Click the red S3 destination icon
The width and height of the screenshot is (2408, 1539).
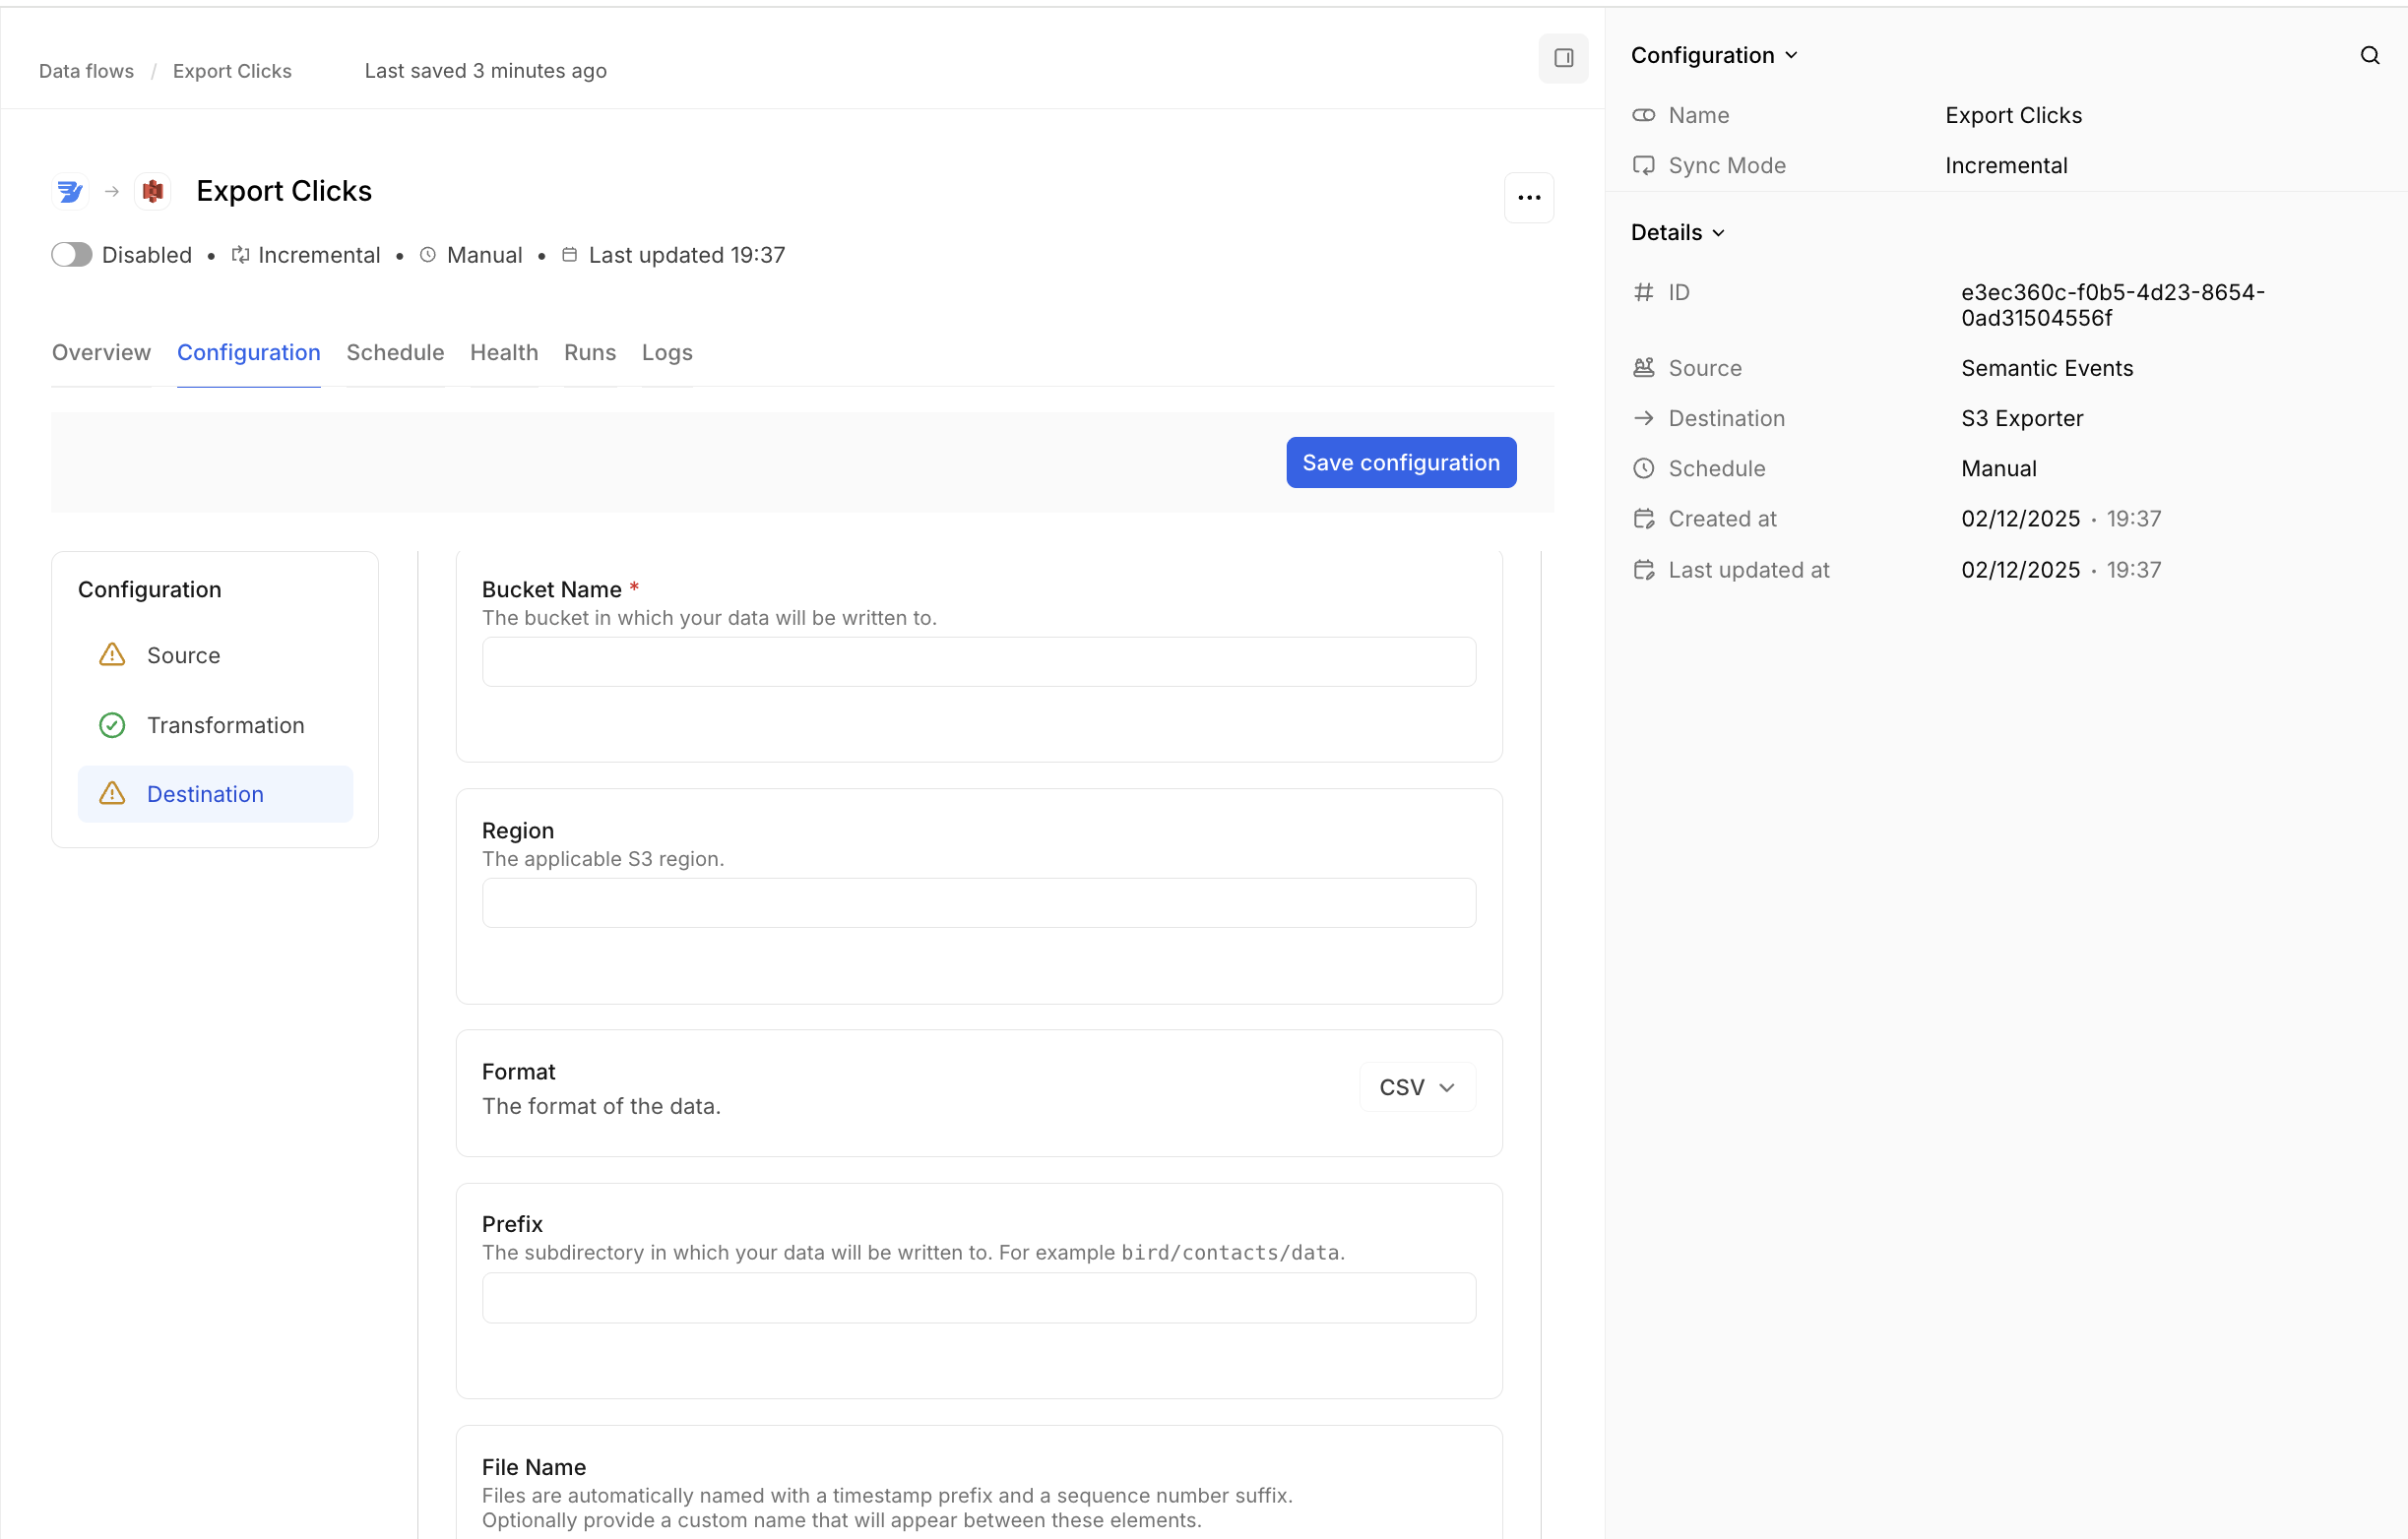153,191
